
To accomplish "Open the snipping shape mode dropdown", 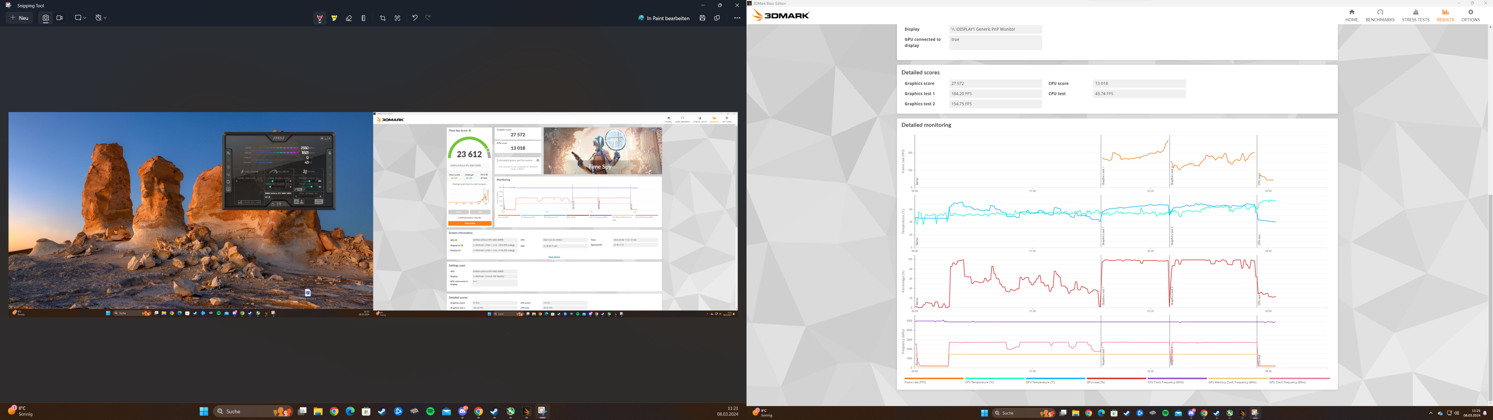I will pyautogui.click(x=80, y=18).
